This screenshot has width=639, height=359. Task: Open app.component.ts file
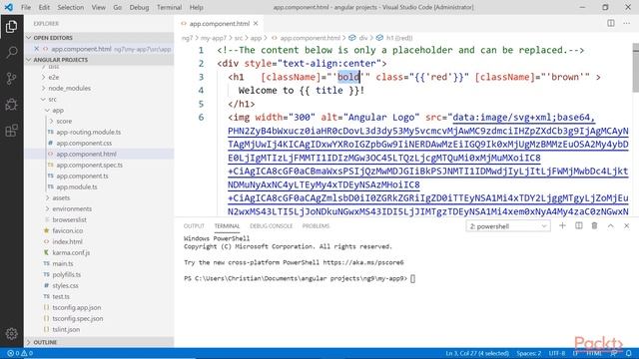click(82, 176)
